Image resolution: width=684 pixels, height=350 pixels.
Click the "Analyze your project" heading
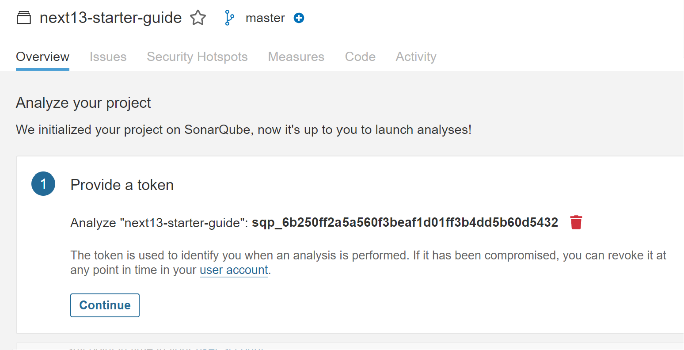click(x=84, y=103)
